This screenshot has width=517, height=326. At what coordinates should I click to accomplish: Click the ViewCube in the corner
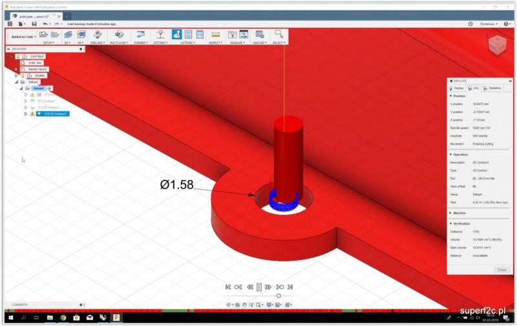(496, 43)
